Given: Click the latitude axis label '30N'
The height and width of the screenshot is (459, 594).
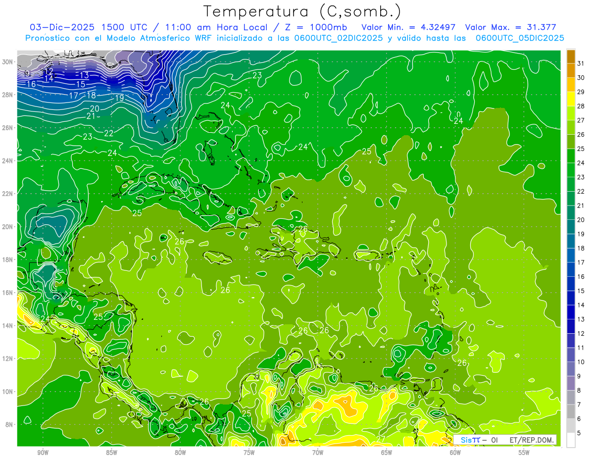Looking at the screenshot, I should (x=7, y=62).
